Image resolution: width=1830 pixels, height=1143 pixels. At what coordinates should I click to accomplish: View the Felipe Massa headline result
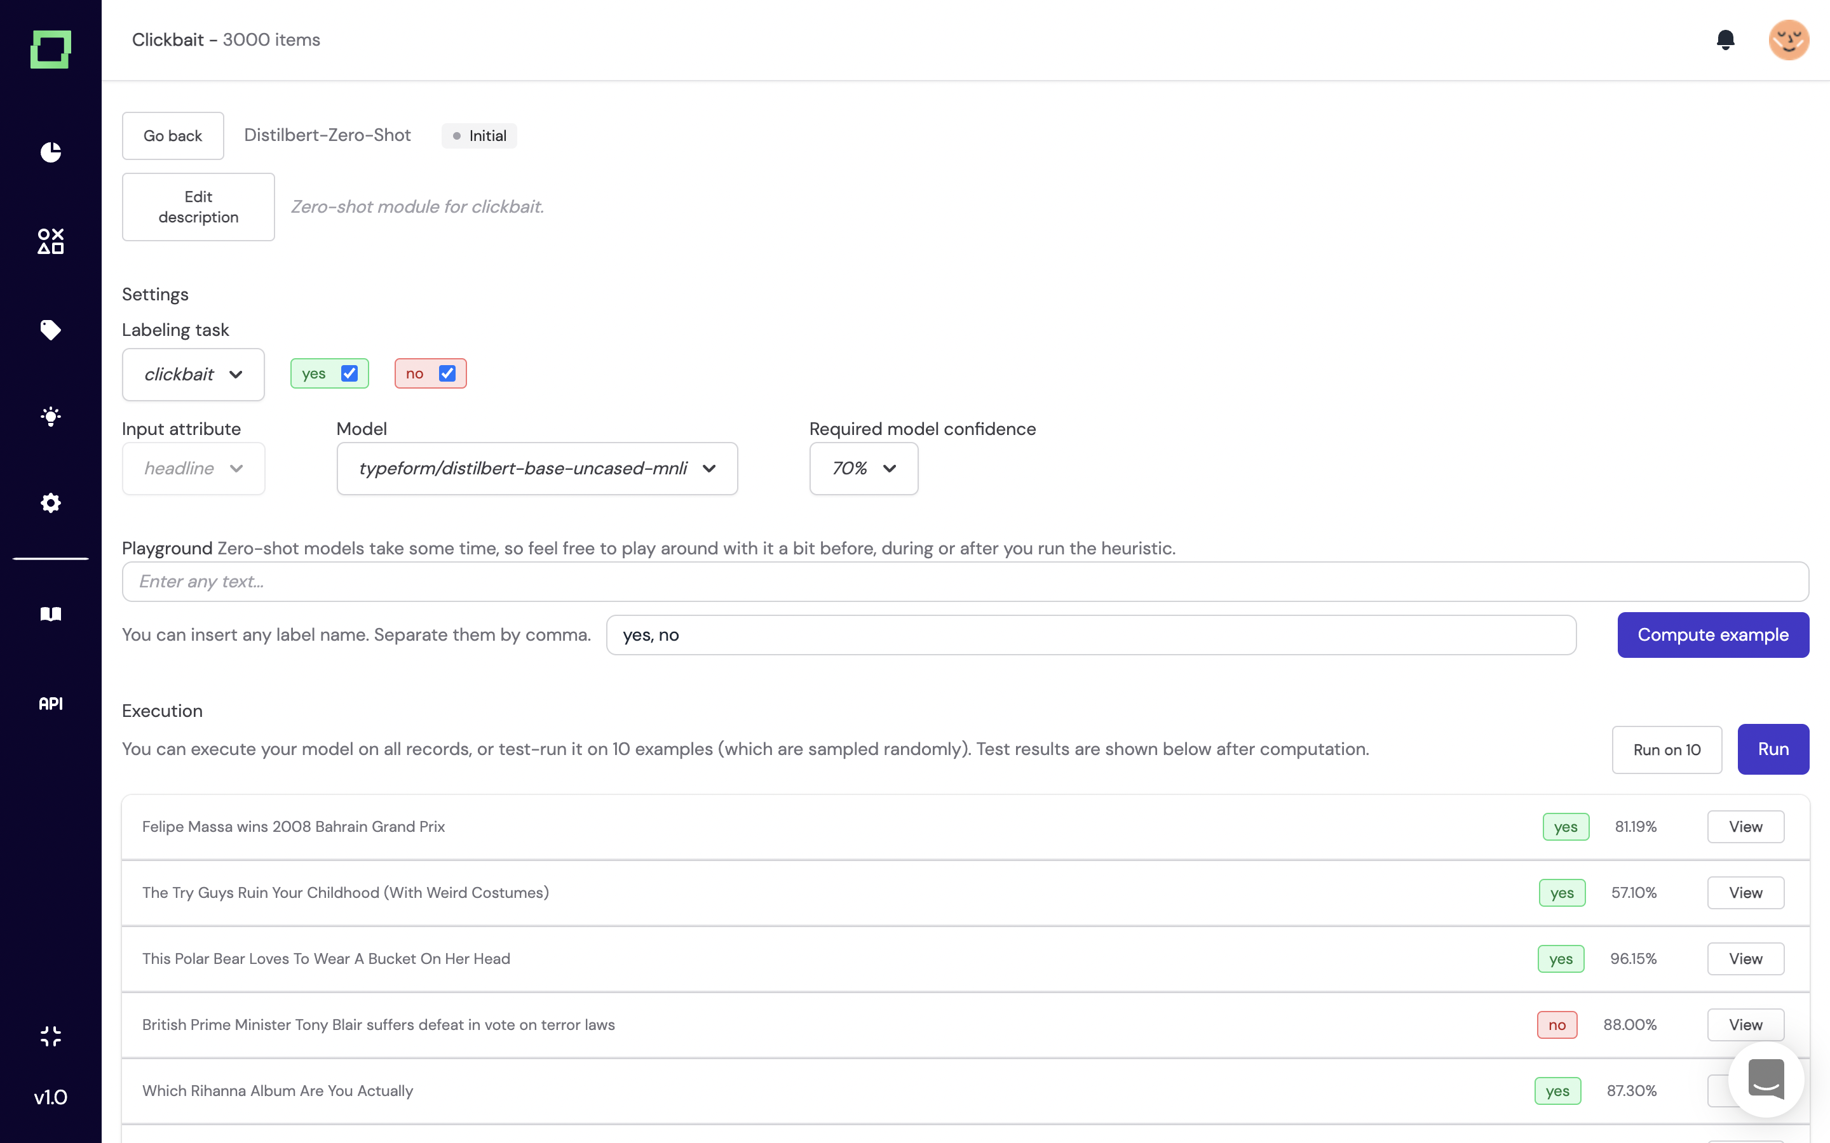point(1745,826)
